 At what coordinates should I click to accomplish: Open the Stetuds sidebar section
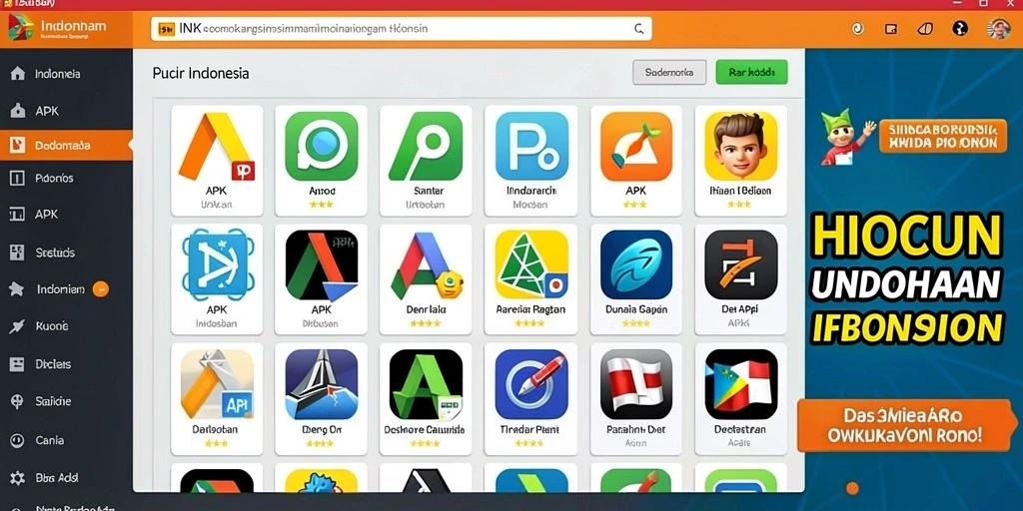pos(65,253)
